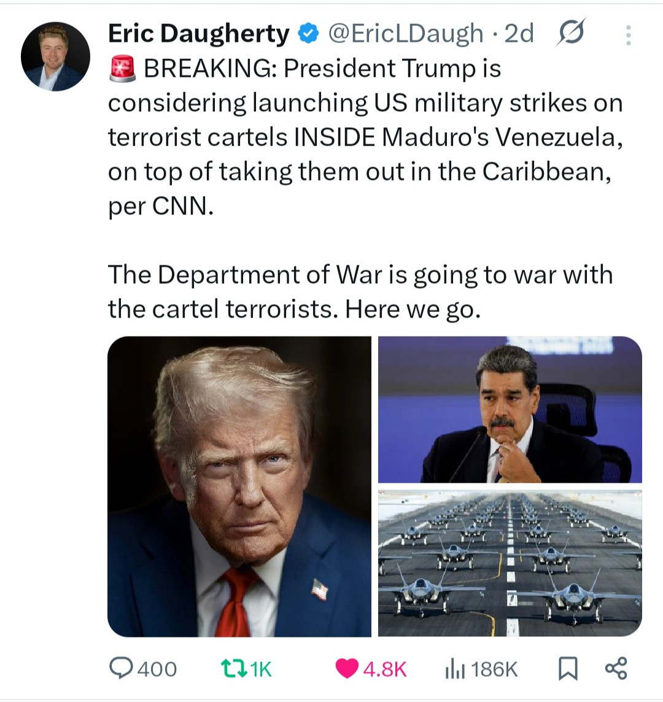The width and height of the screenshot is (663, 702).
Task: Click the share icon
Action: [x=616, y=668]
